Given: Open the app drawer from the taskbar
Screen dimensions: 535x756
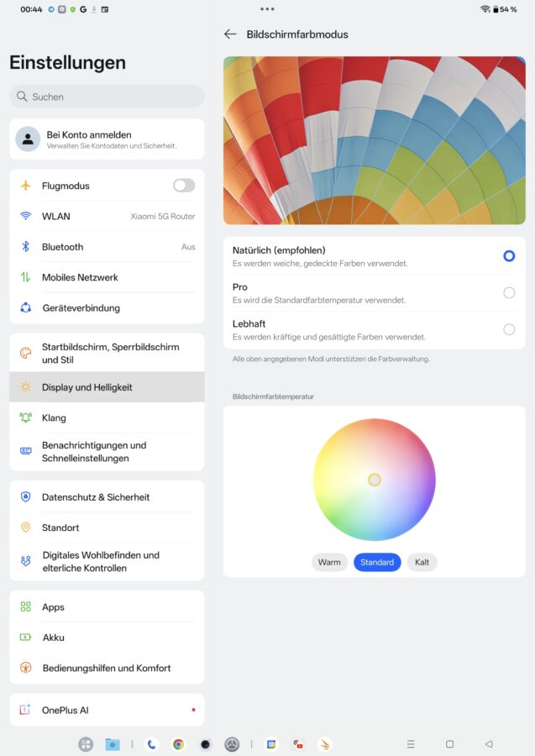Looking at the screenshot, I should click(x=86, y=744).
